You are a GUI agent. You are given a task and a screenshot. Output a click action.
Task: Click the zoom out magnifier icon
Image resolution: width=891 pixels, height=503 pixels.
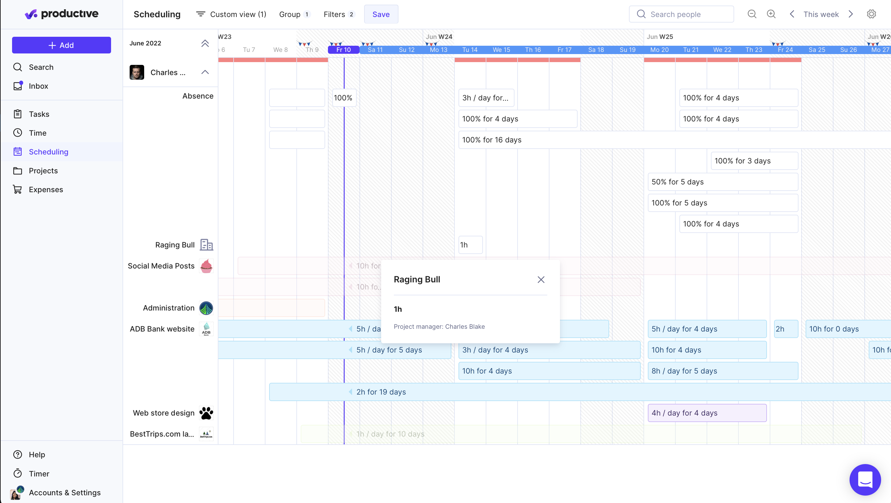point(752,14)
